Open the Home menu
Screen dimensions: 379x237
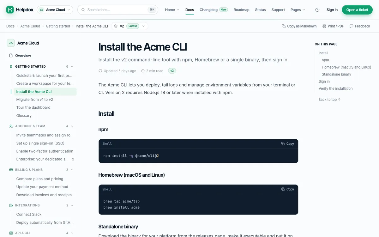172,10
